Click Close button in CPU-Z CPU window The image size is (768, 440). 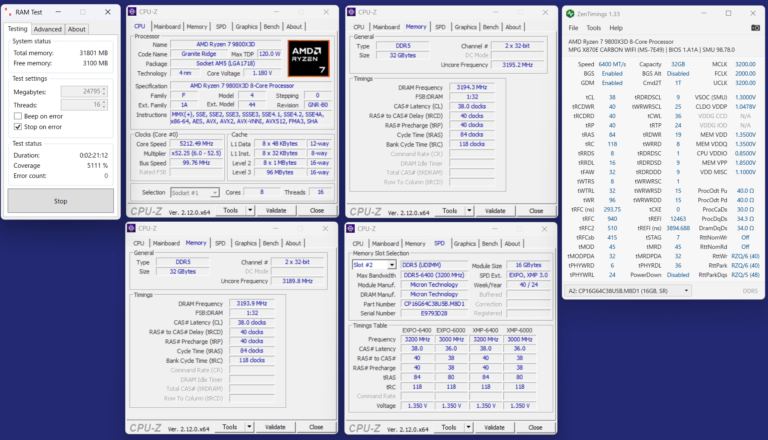click(317, 210)
